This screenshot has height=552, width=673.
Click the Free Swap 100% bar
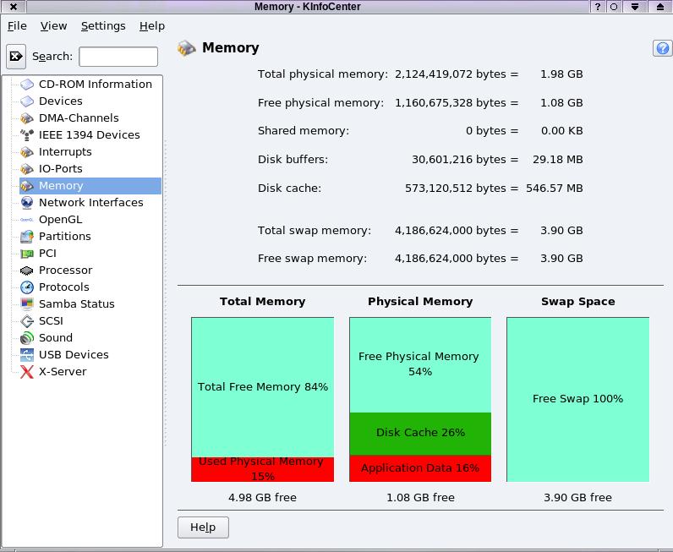pyautogui.click(x=577, y=400)
